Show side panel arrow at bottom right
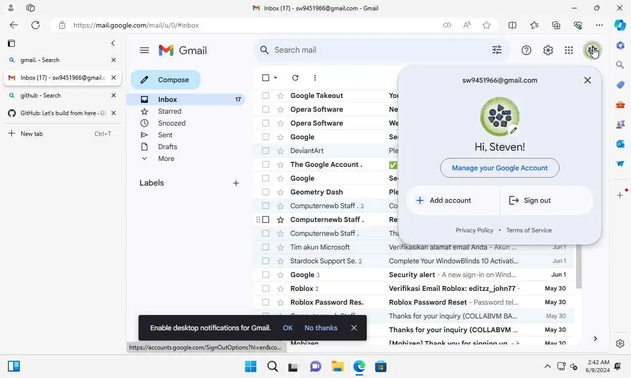Image resolution: width=631 pixels, height=378 pixels. [x=595, y=339]
